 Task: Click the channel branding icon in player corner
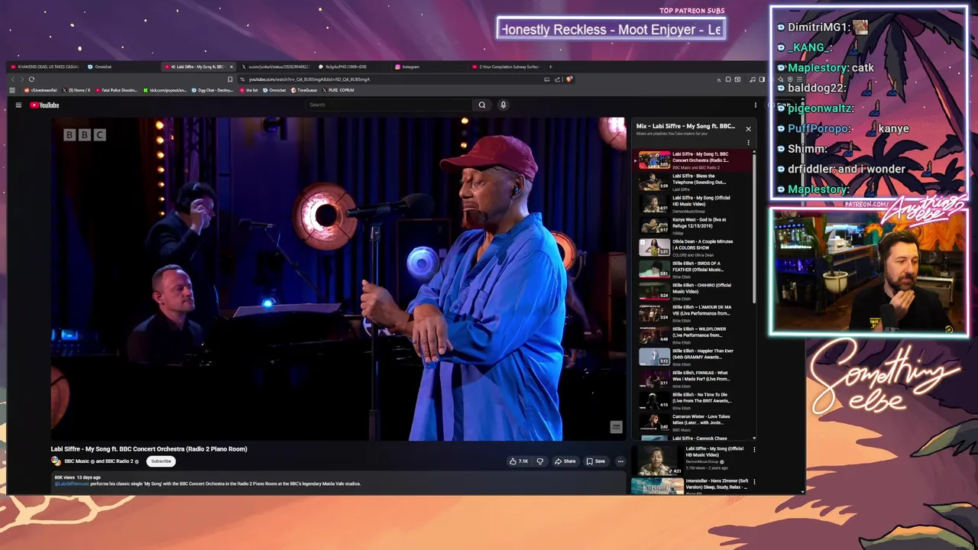coord(616,427)
